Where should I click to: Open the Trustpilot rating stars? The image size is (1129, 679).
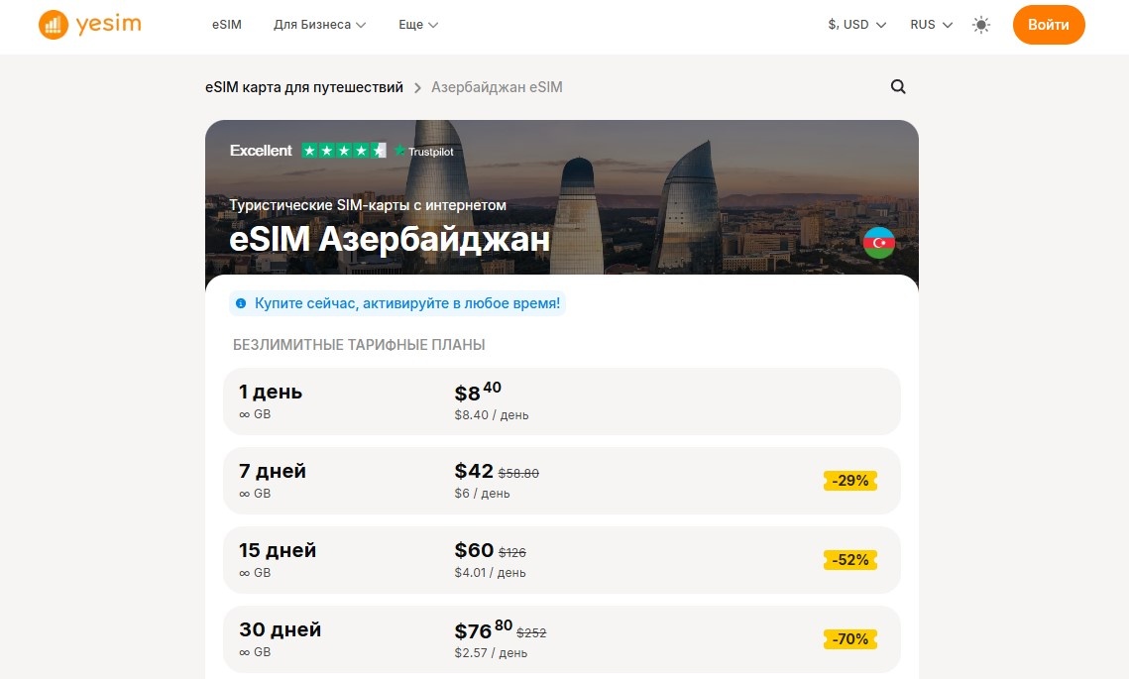coord(343,151)
